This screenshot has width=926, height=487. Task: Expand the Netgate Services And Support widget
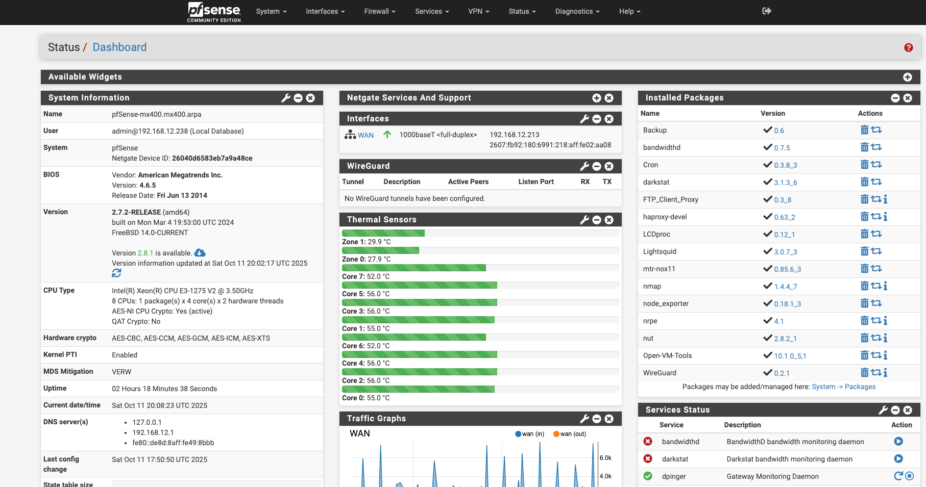click(x=596, y=98)
